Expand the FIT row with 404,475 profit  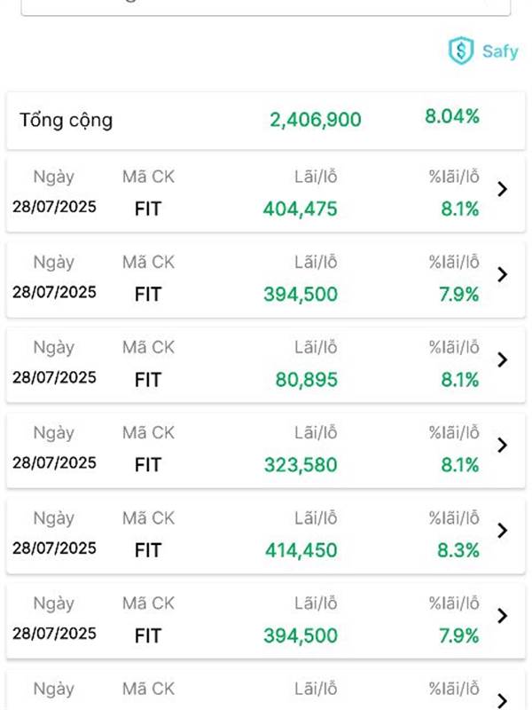265,194
